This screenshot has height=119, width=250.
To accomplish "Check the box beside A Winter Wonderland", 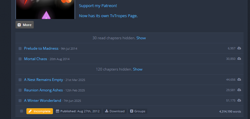I will pyautogui.click(x=20, y=101).
